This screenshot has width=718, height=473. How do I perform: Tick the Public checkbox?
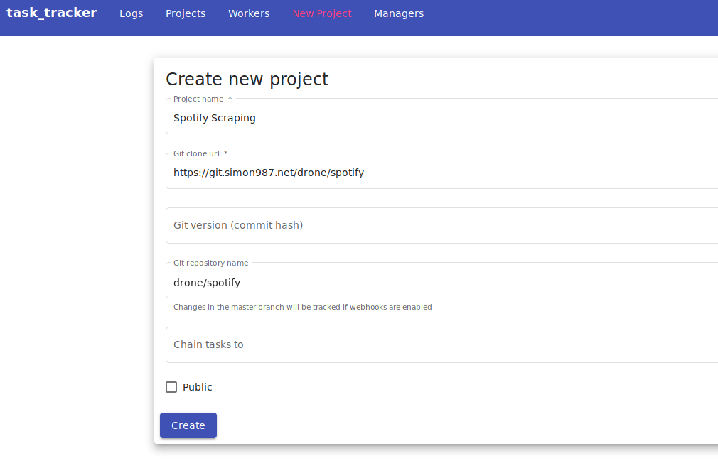171,387
